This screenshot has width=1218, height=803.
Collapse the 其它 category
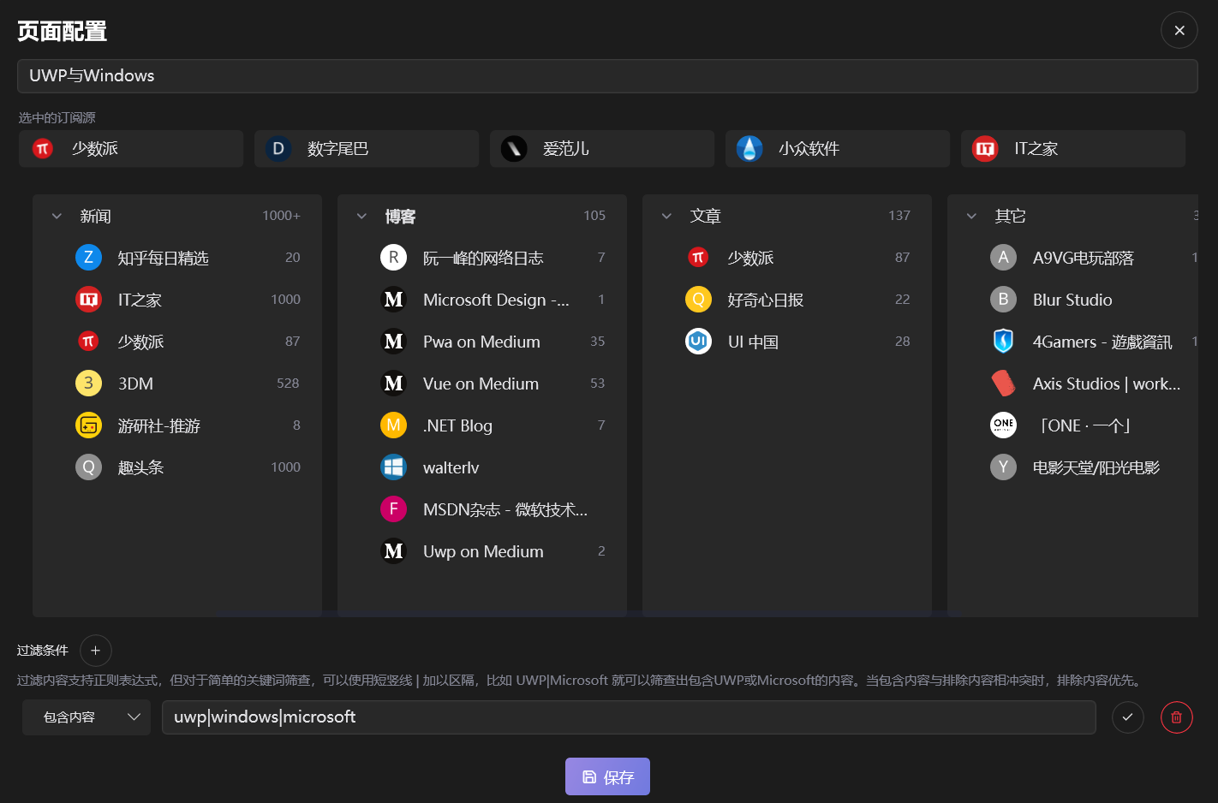pyautogui.click(x=971, y=217)
